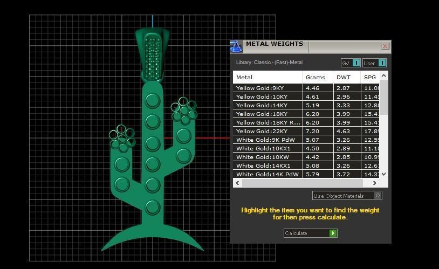Click the table's scroll left arrow

pos(237,183)
